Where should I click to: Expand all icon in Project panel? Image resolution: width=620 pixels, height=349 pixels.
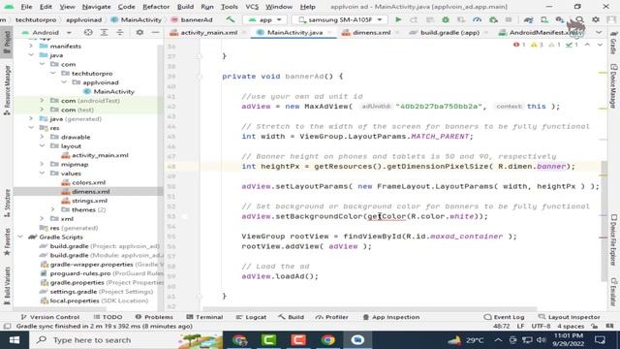104,32
